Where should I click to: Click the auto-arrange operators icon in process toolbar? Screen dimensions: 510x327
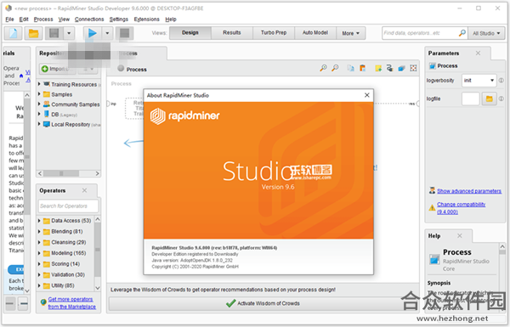tap(389, 68)
